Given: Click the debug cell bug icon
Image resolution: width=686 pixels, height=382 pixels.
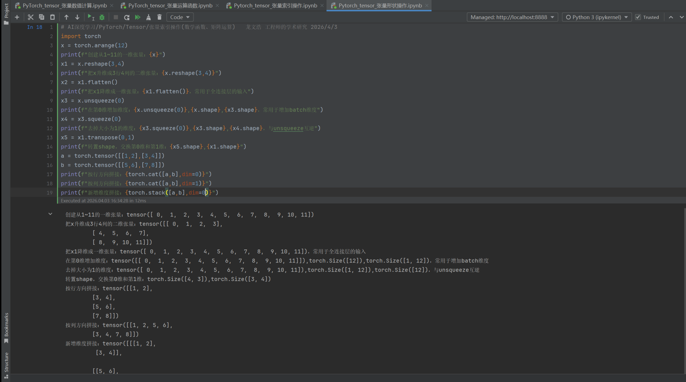Looking at the screenshot, I should [x=102, y=17].
